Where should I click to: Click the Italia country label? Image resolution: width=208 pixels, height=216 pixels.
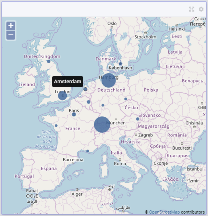point(116,153)
